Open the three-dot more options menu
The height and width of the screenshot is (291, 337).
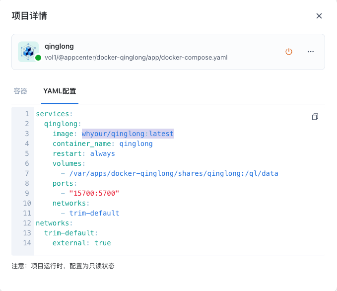pos(311,52)
